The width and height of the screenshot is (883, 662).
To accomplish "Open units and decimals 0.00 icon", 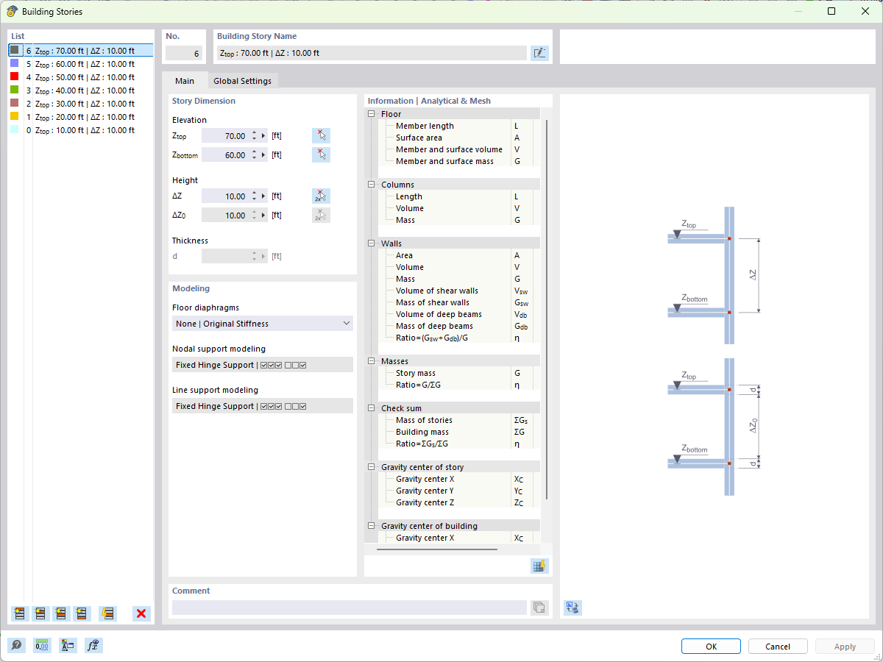I will click(42, 645).
